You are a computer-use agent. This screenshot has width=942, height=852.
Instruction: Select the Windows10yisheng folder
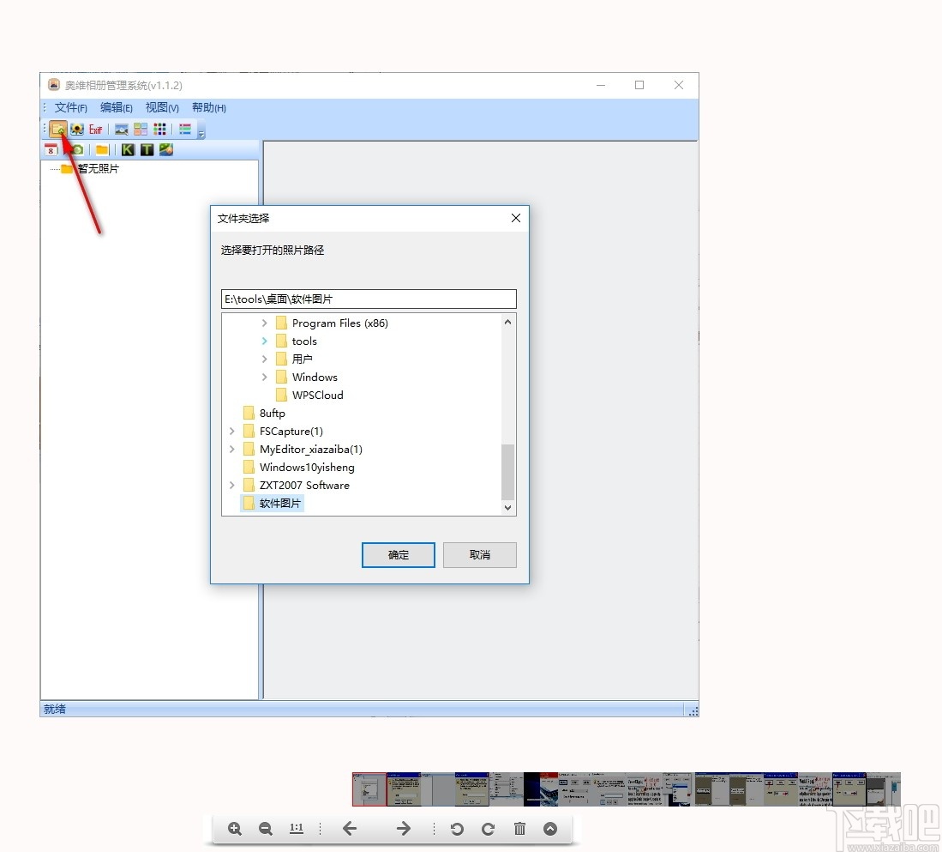pos(307,468)
